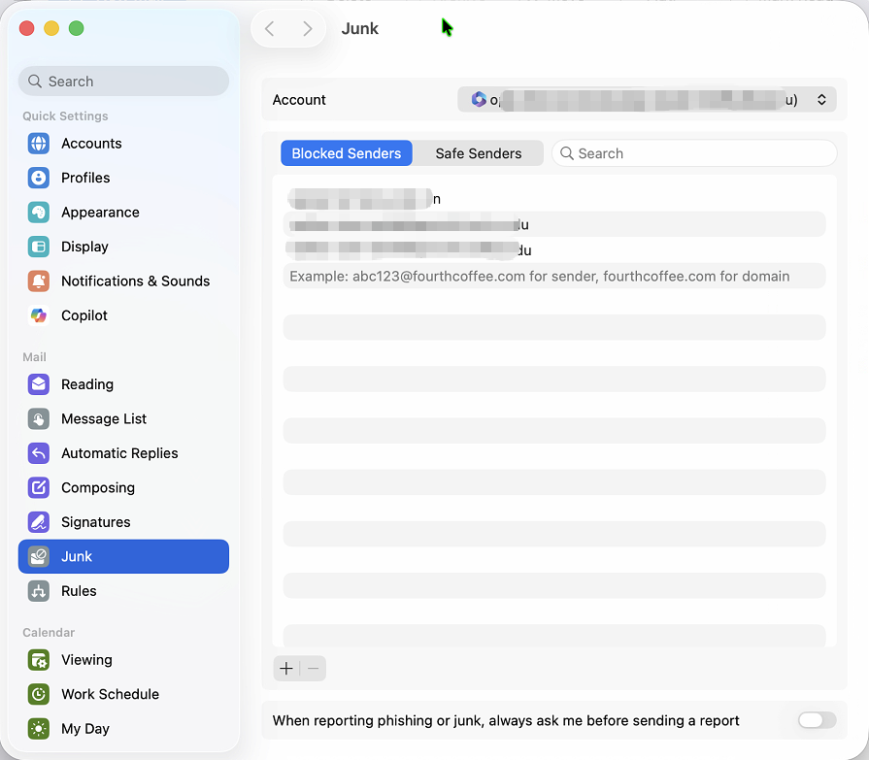Select the Blocked Senders tab
The image size is (869, 760).
[347, 153]
